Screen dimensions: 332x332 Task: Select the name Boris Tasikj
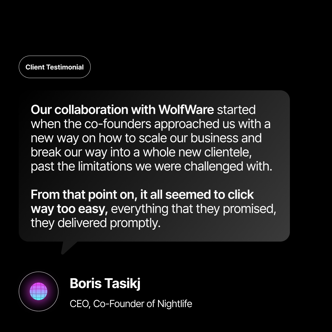tap(105, 283)
